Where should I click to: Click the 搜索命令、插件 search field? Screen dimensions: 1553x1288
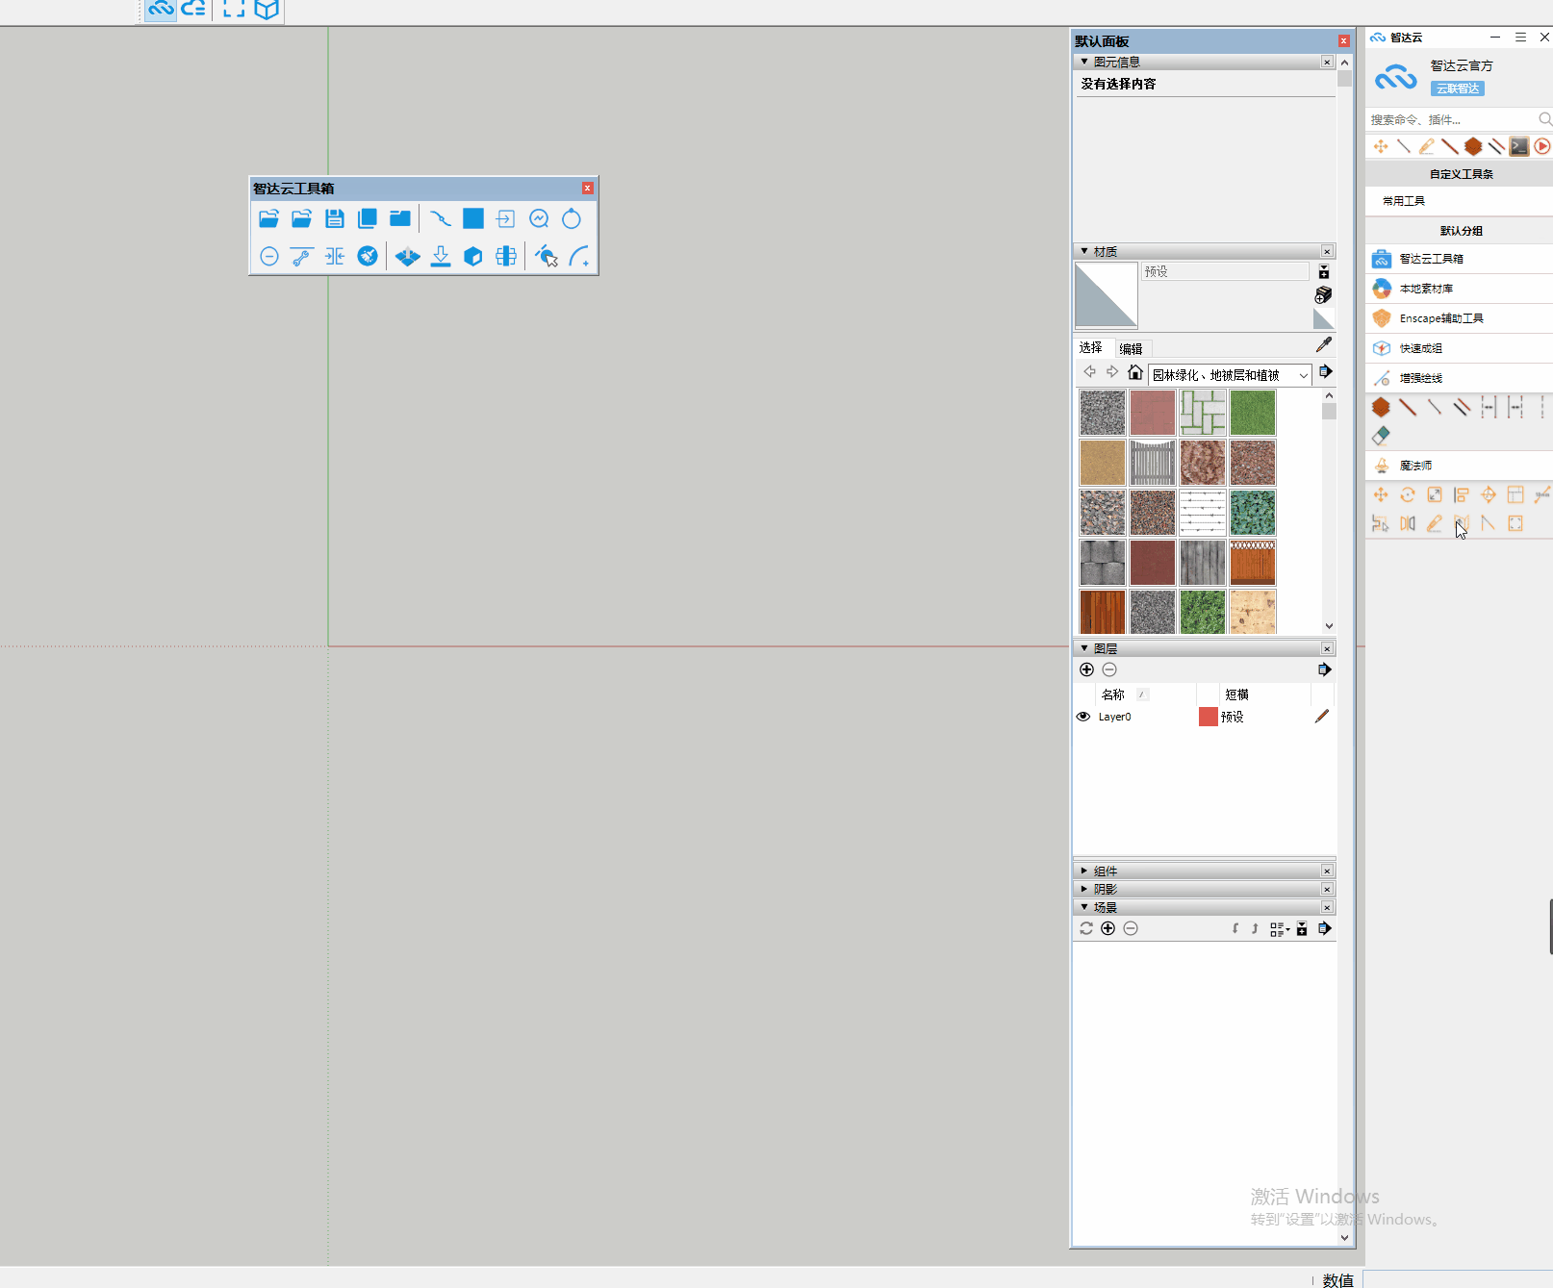tap(1448, 119)
